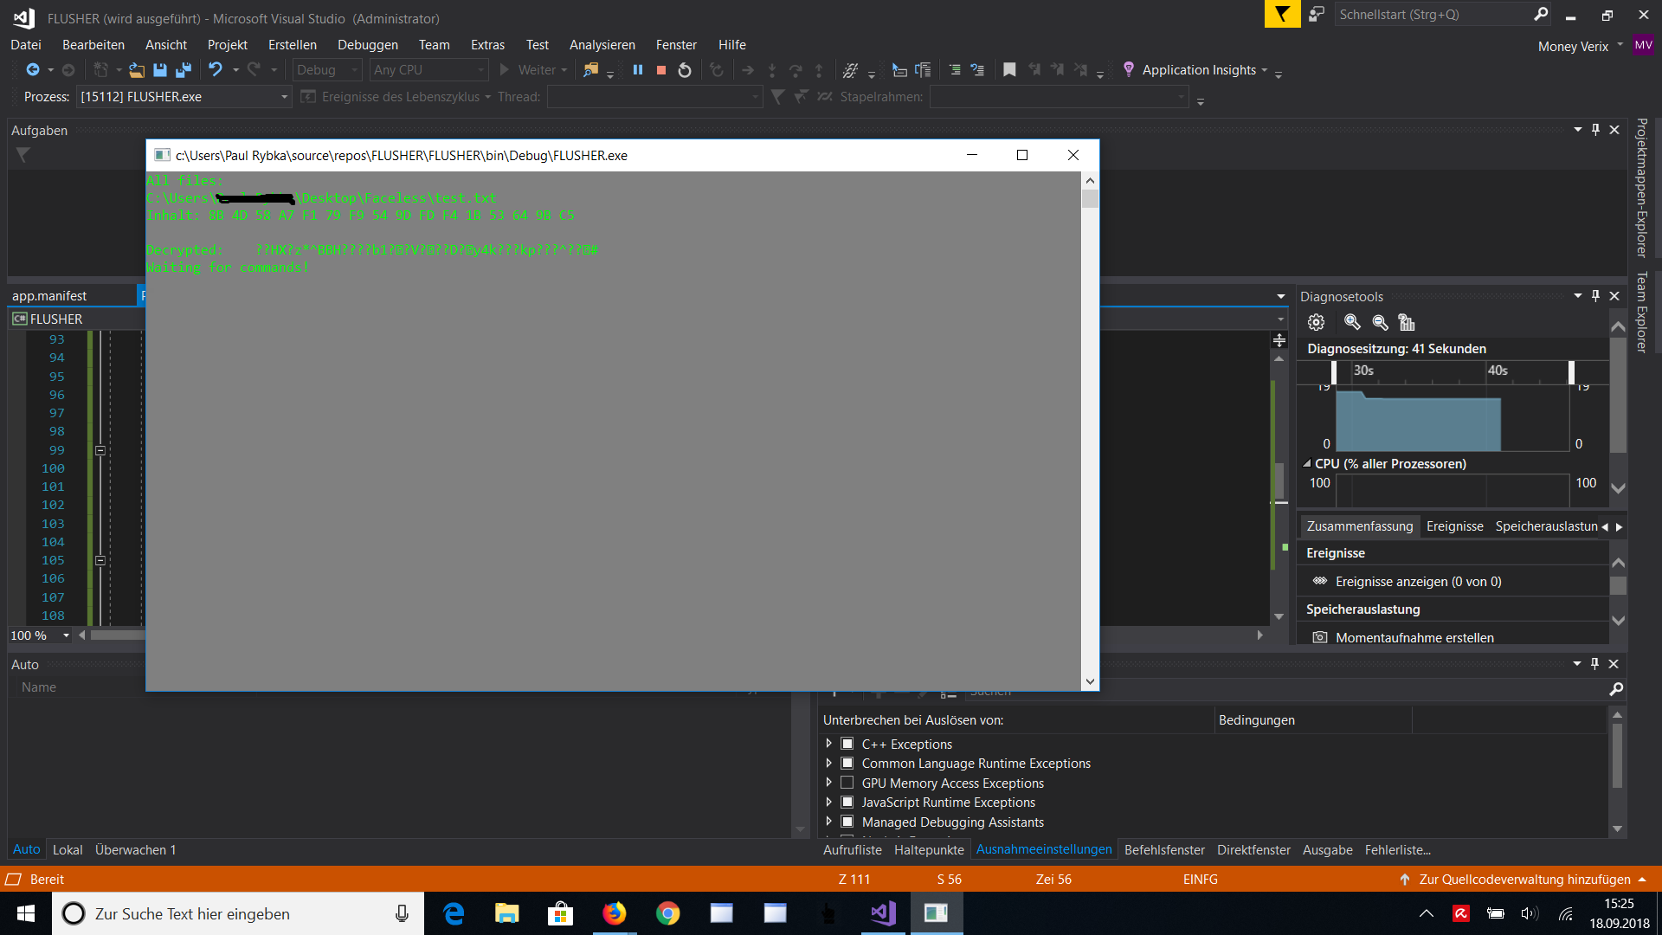The width and height of the screenshot is (1662, 935).
Task: Click Momentaufnahme erstellen
Action: 1414,638
